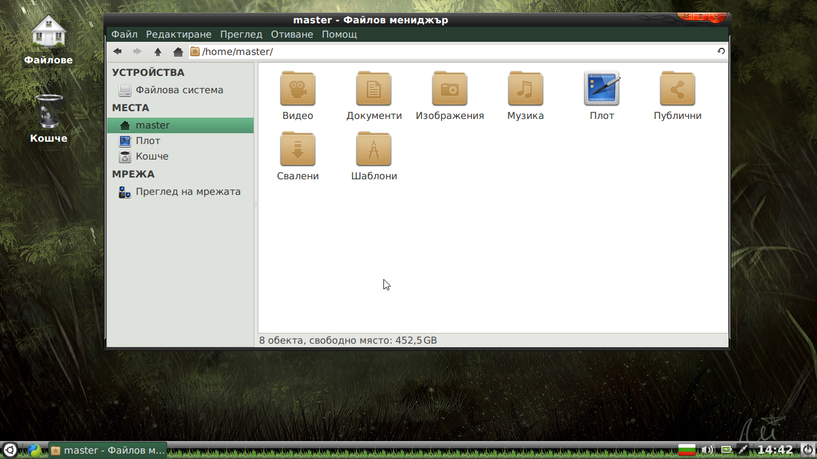Open the volume speaker tray icon
The width and height of the screenshot is (817, 459).
708,449
